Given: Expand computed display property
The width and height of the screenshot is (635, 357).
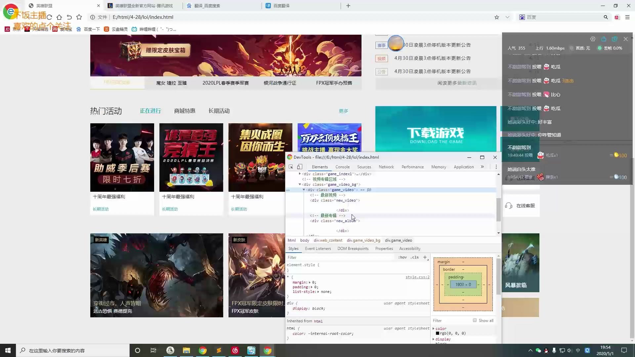Looking at the screenshot, I should pyautogui.click(x=434, y=339).
